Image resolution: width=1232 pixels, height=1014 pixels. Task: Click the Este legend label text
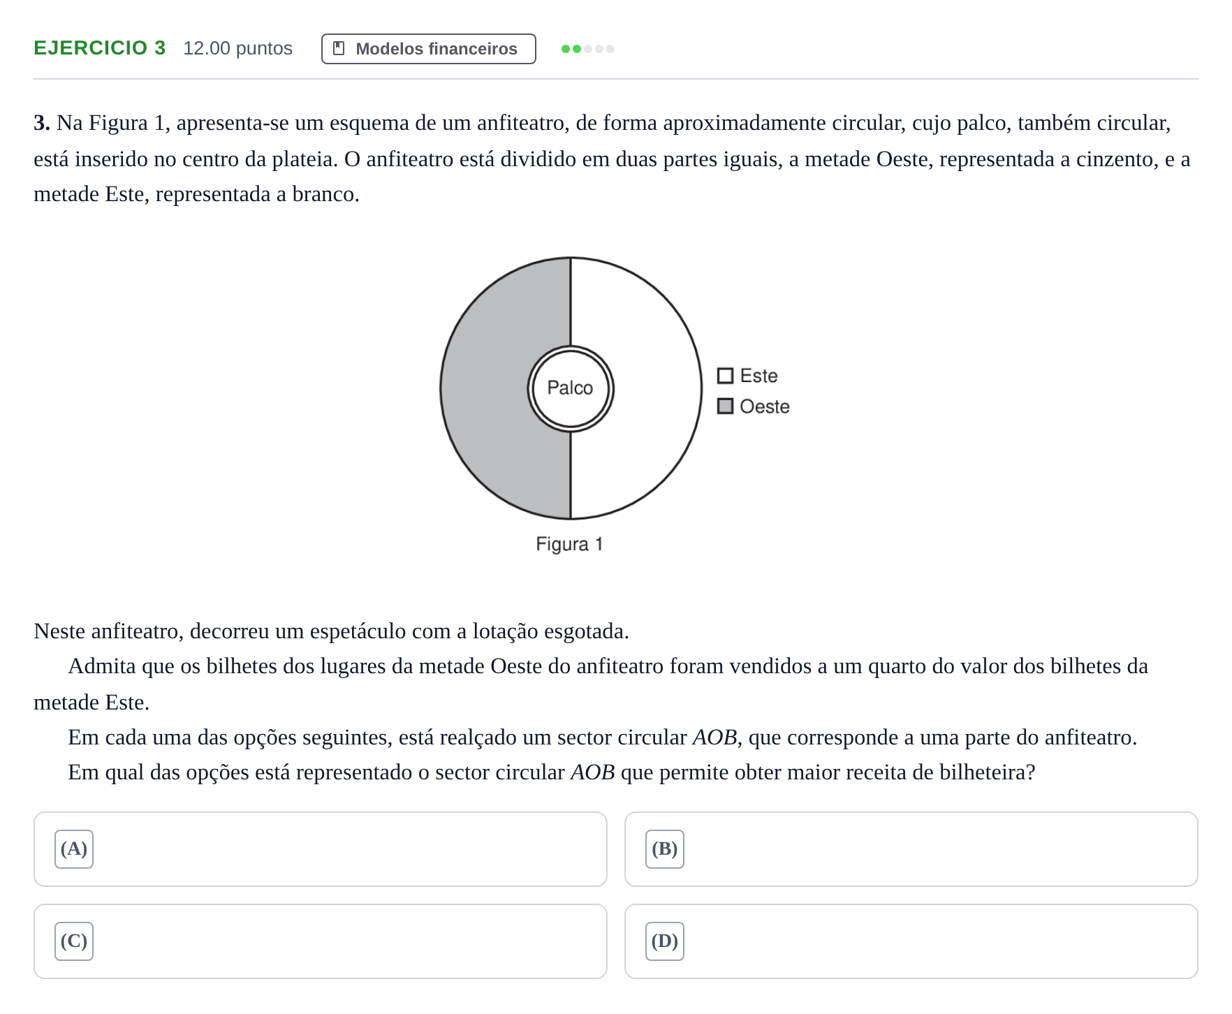758,376
